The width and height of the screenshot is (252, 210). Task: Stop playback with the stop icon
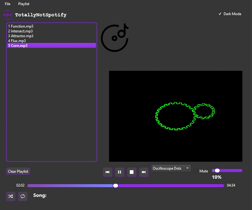pyautogui.click(x=132, y=172)
